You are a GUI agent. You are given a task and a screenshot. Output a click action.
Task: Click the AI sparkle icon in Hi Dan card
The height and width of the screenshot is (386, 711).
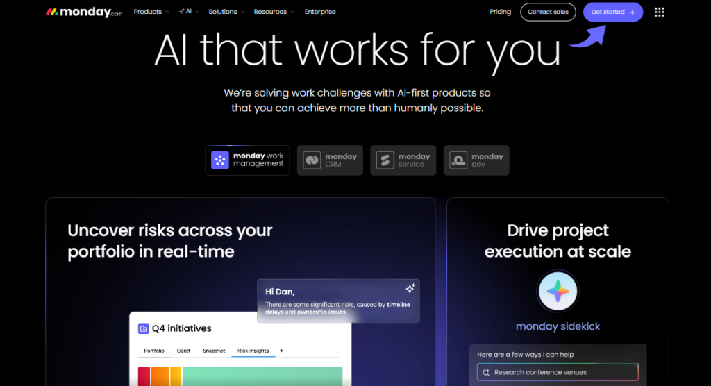[410, 288]
